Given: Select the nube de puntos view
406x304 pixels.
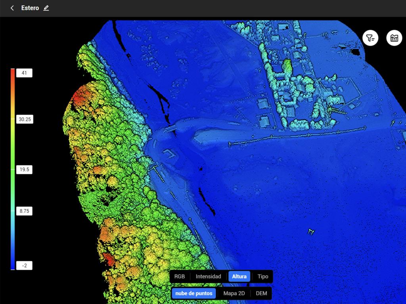Looking at the screenshot, I should (194, 294).
